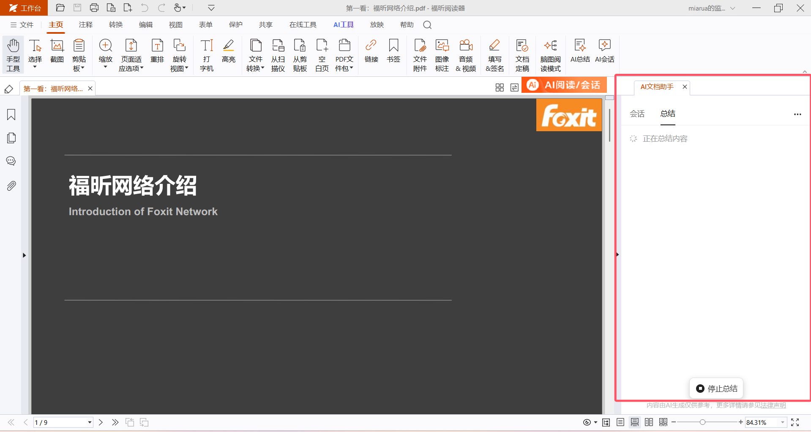Undo the last action
The width and height of the screenshot is (811, 432).
coord(145,8)
